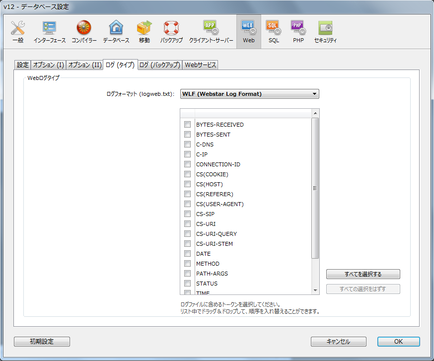Open the インターフェース settings page

pos(50,32)
